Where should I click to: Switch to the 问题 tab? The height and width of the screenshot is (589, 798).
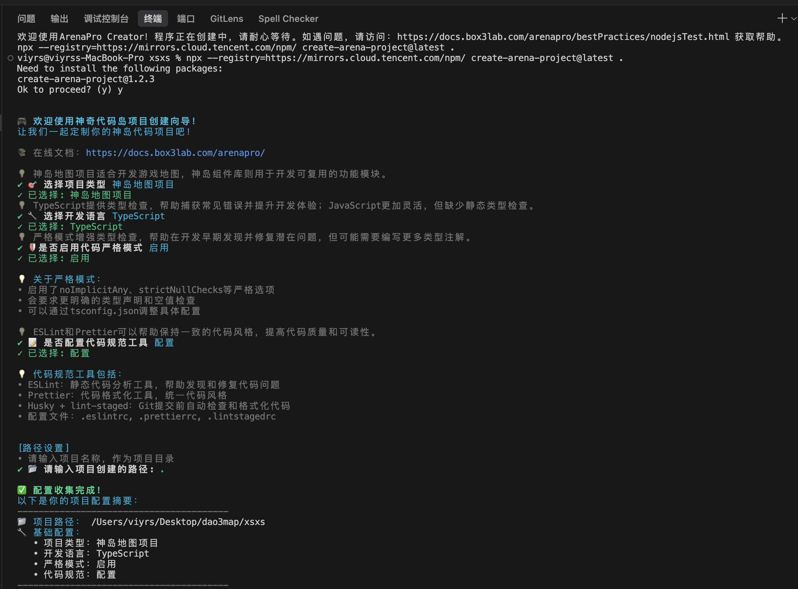[x=26, y=19]
